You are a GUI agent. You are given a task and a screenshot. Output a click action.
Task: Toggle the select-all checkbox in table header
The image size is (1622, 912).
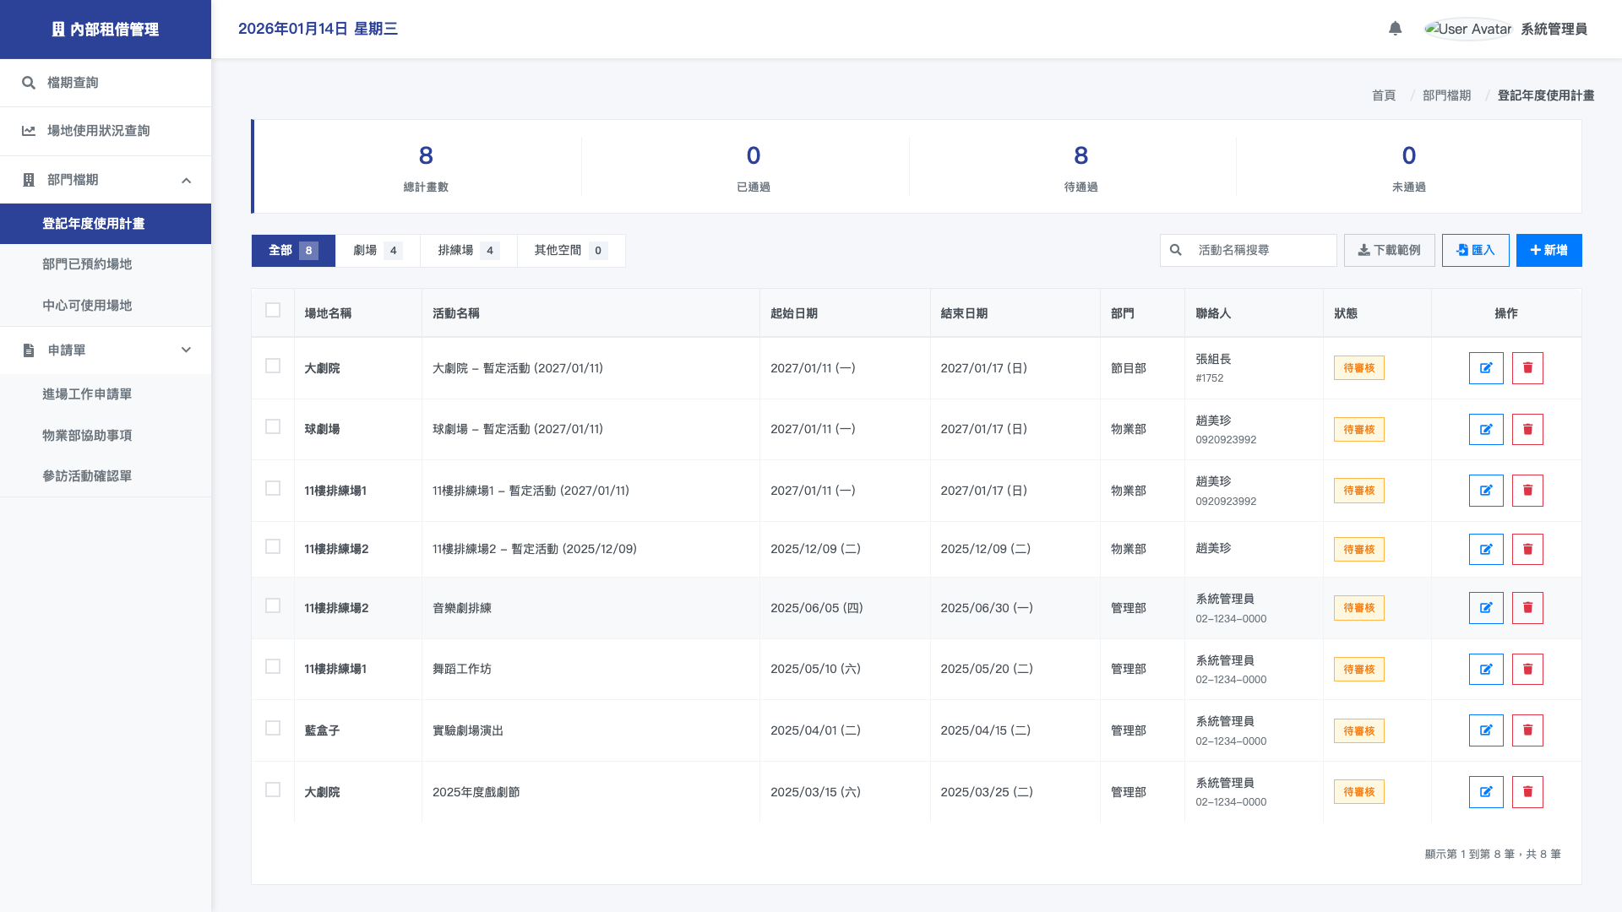point(273,310)
